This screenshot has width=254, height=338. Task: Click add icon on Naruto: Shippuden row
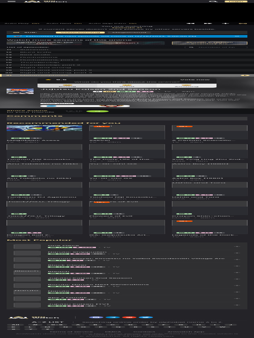point(237,253)
